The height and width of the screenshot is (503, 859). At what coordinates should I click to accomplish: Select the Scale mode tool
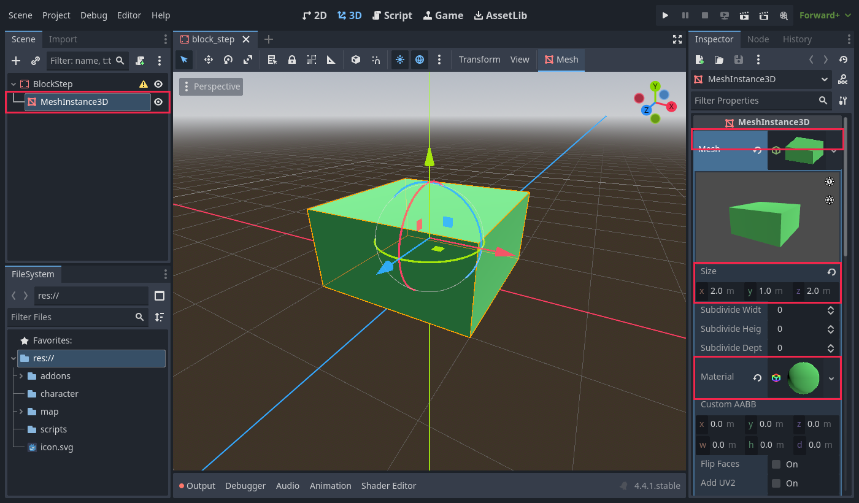pyautogui.click(x=248, y=60)
